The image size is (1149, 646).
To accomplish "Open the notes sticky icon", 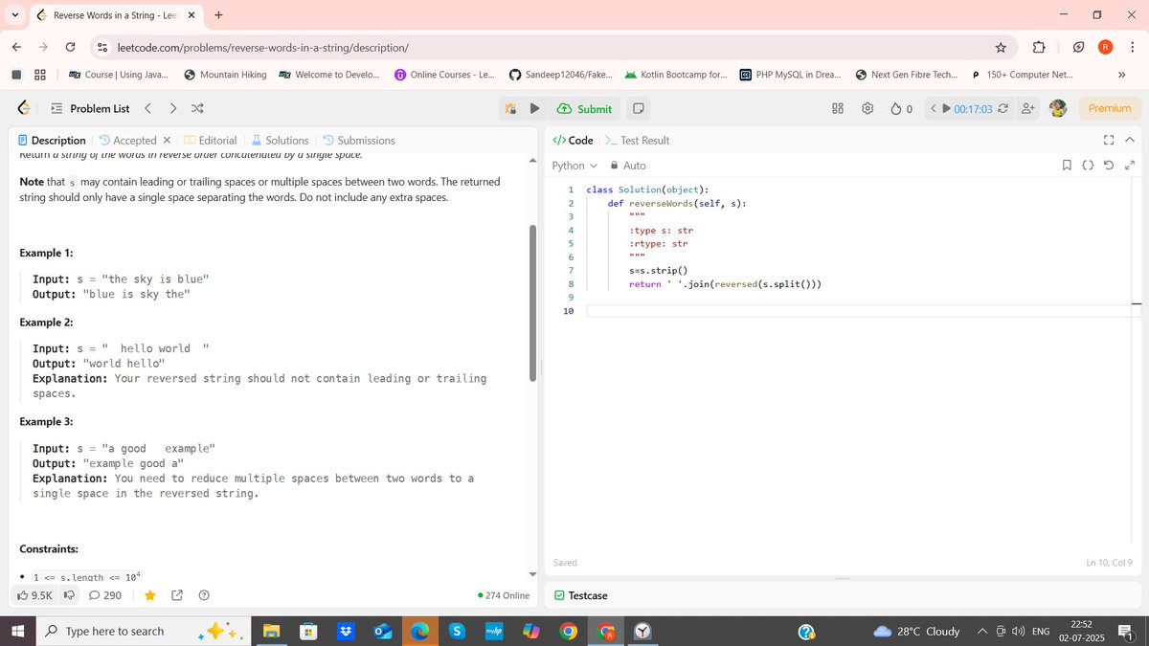I will (639, 109).
